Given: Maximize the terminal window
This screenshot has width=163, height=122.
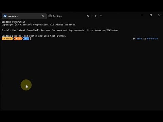Looking at the screenshot, I should tap(151, 15).
